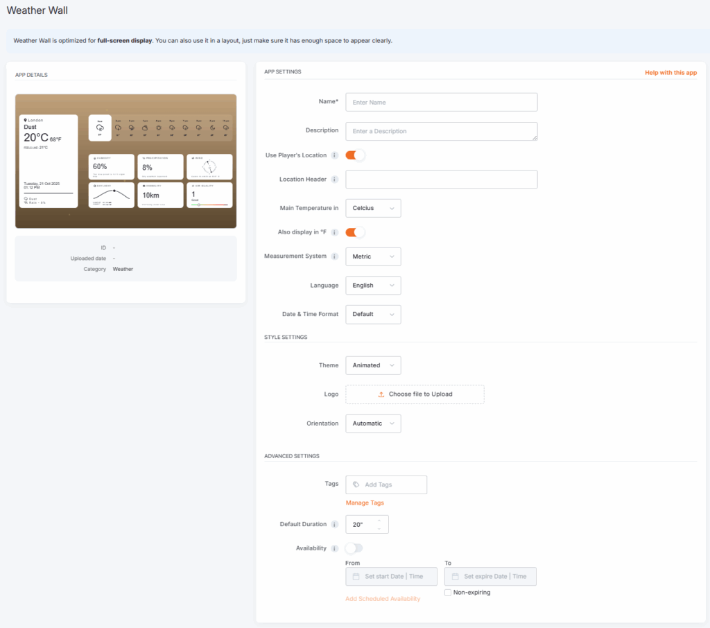Click info icon next to Default Duration

tap(335, 525)
